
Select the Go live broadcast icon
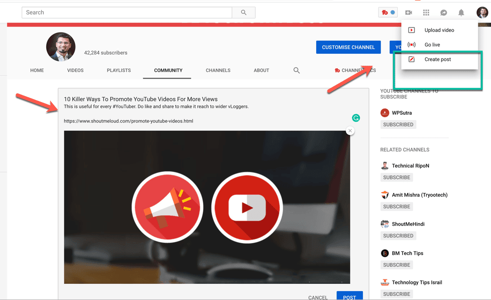411,45
